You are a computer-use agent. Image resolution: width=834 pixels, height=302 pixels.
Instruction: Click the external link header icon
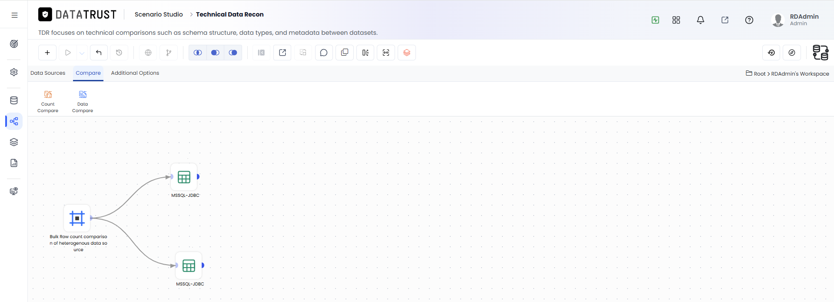click(725, 20)
